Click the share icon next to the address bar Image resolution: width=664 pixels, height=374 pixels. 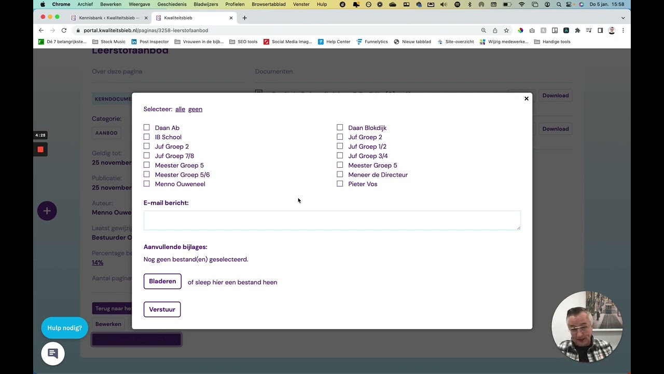(495, 30)
